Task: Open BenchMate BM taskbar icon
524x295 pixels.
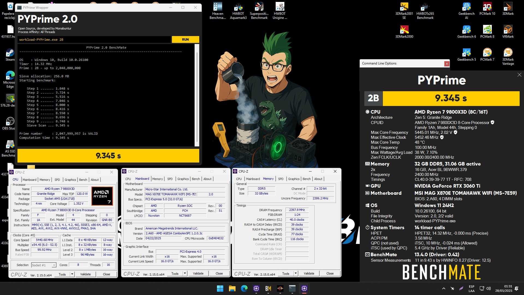Action: 268,288
